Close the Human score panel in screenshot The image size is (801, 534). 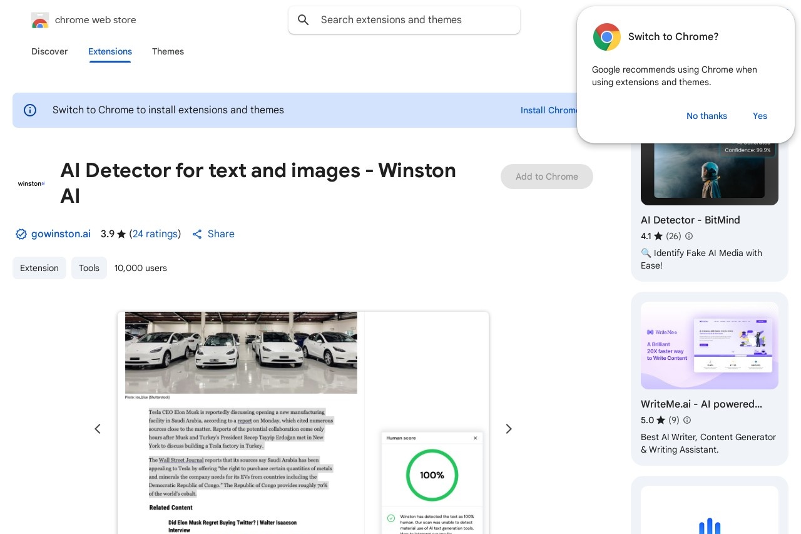tap(475, 438)
